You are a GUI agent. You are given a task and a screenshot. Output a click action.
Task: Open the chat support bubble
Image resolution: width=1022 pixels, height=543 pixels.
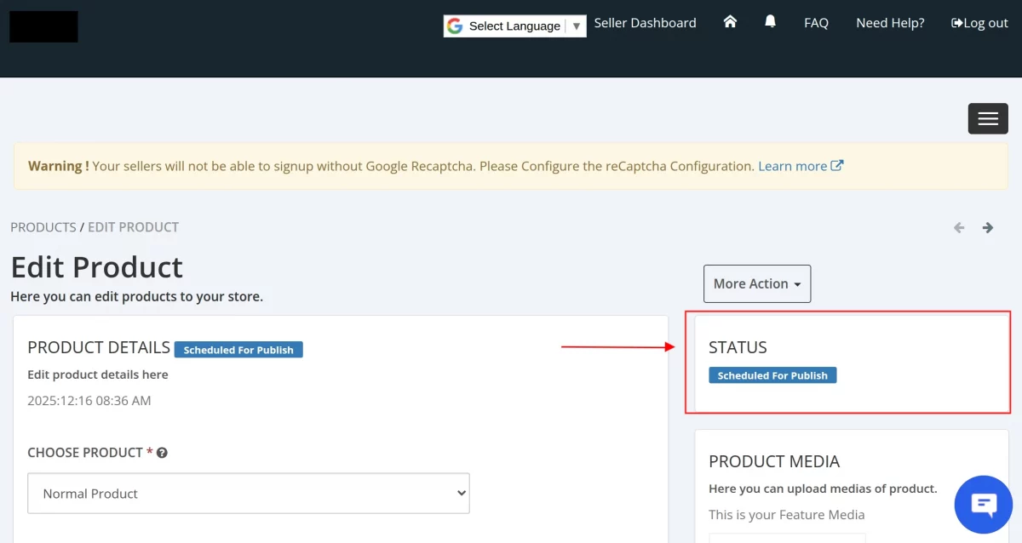click(x=983, y=504)
